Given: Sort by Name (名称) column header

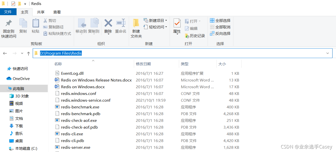Looking at the screenshot, I should (x=58, y=64).
